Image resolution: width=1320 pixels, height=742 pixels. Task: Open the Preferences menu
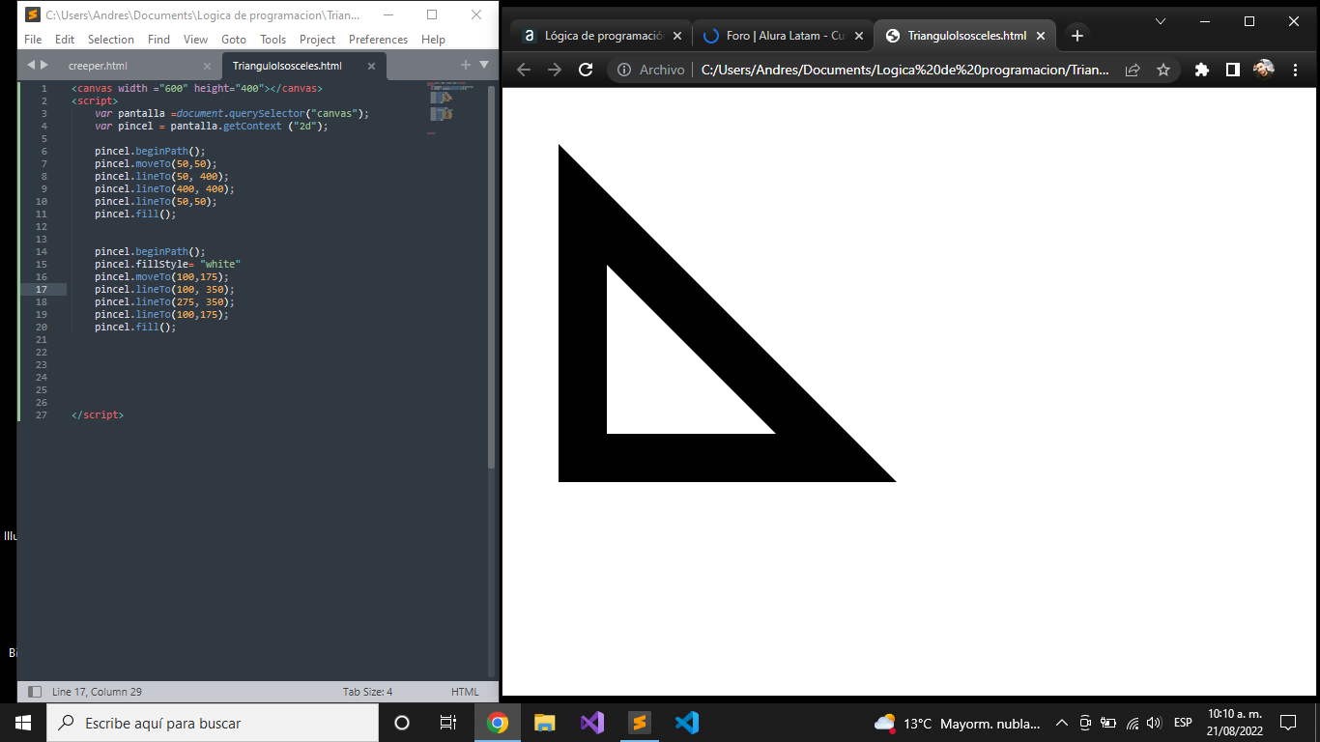(379, 40)
